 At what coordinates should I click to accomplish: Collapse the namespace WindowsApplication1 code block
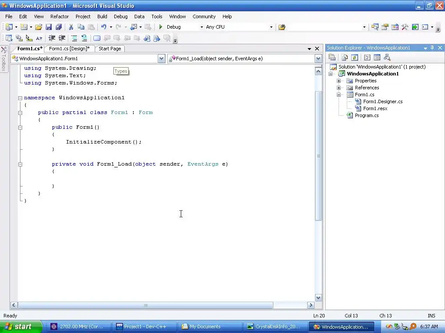tap(20, 98)
